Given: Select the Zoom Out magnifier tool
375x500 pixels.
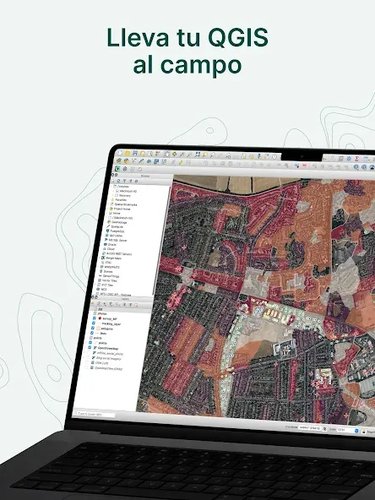Looking at the screenshot, I should click(190, 155).
